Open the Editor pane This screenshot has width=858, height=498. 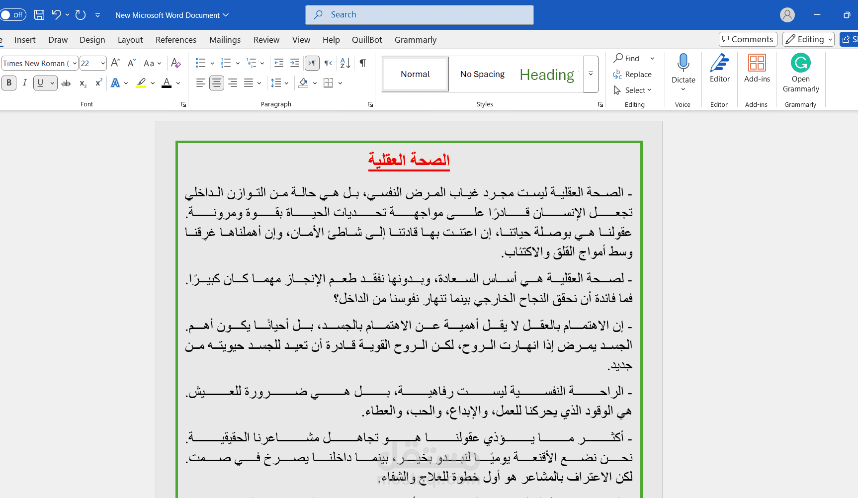tap(719, 68)
